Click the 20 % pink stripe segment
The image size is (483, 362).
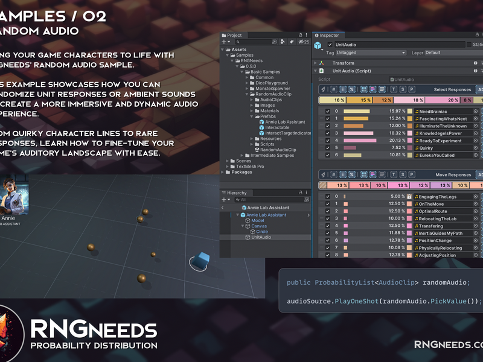click(443, 100)
